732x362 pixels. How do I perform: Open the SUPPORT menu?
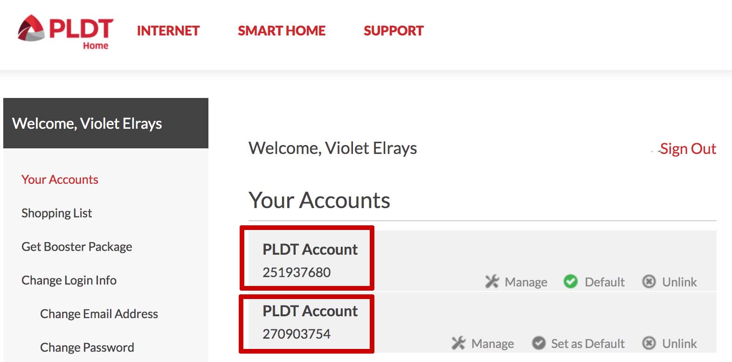(394, 31)
